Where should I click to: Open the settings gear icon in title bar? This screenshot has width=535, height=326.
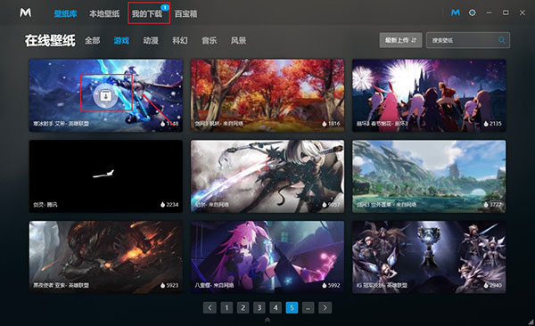click(x=473, y=12)
